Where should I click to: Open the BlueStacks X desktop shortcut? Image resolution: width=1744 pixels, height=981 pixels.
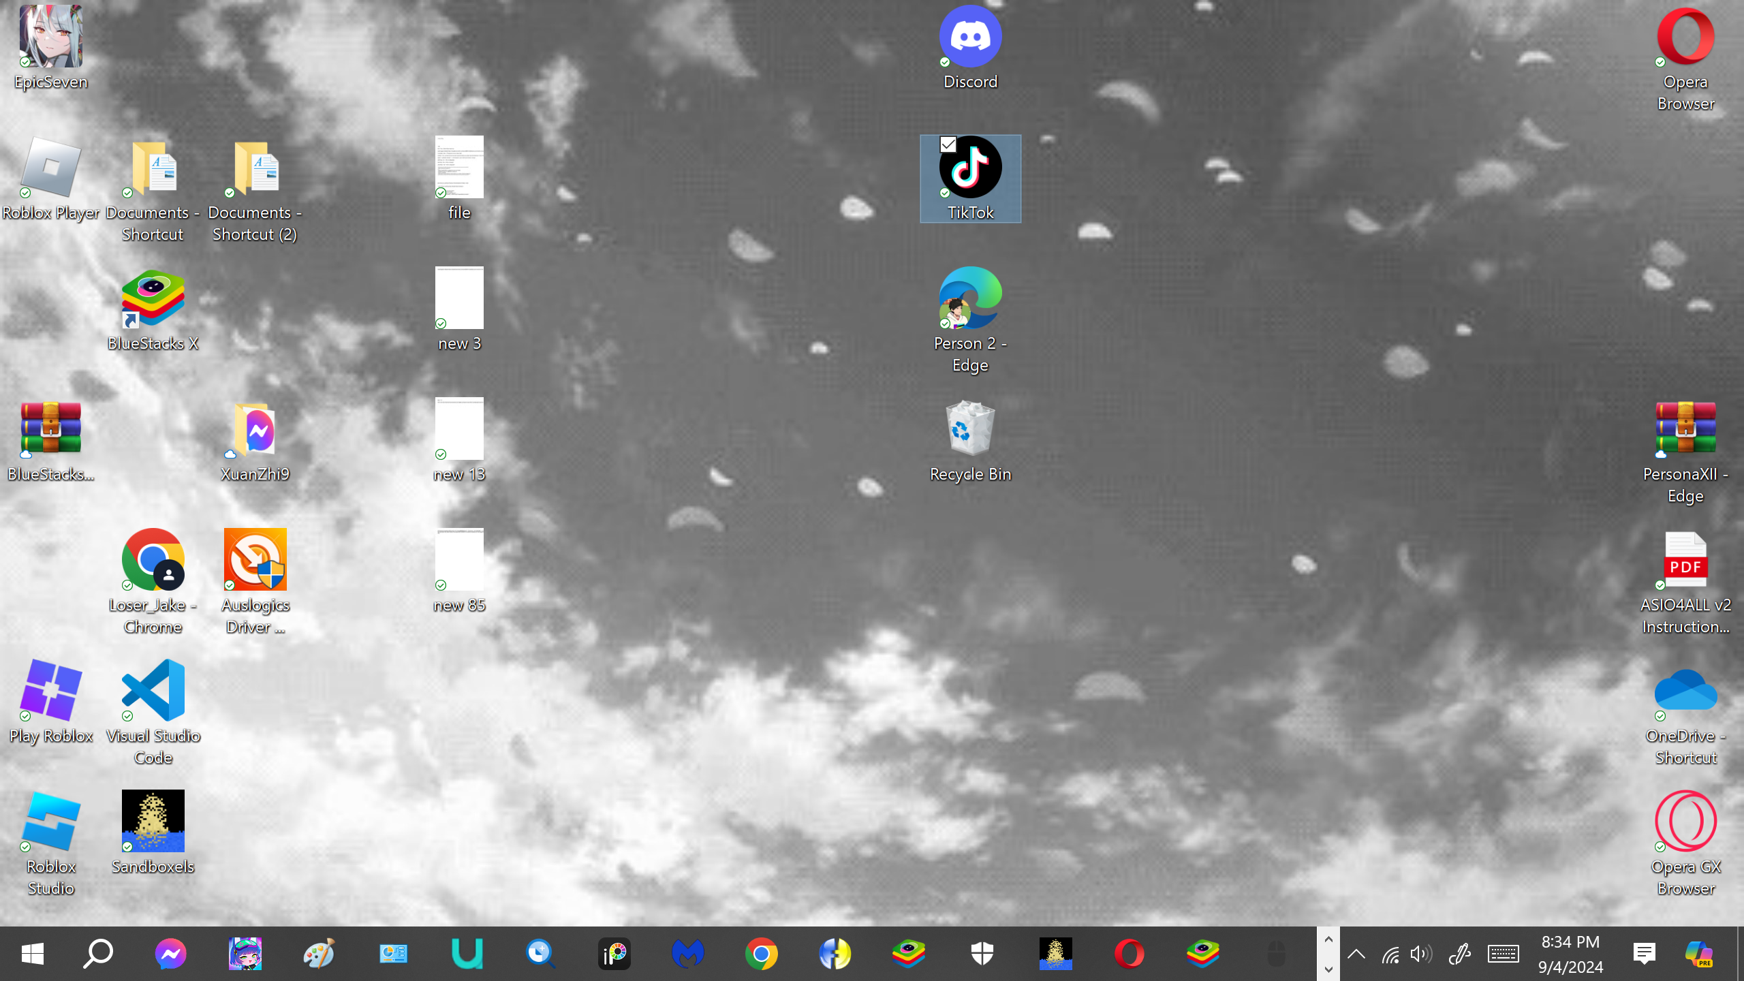(x=153, y=298)
